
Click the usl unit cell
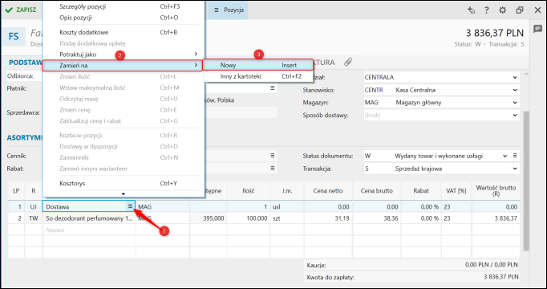pos(286,206)
